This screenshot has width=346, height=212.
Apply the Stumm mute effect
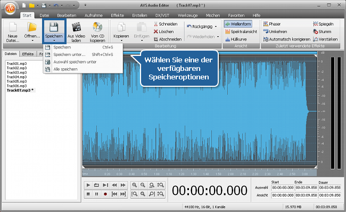pos(322,31)
